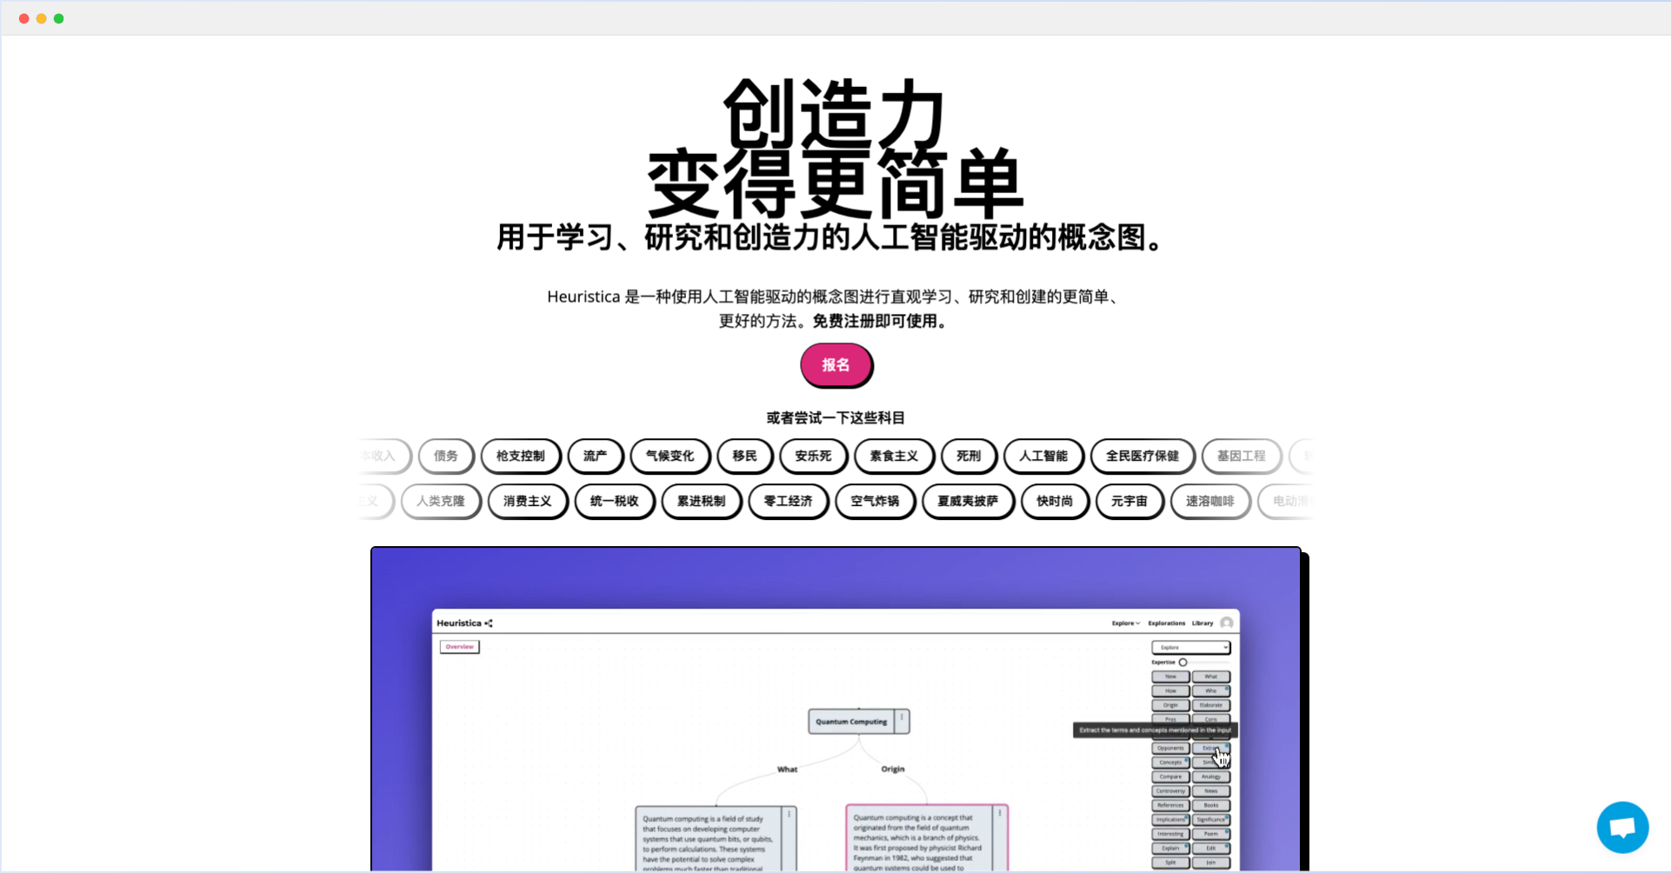Adjust the Expertise slider handle
The width and height of the screenshot is (1672, 873).
(x=1182, y=663)
